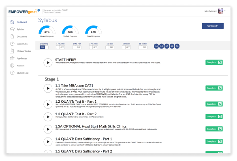The image size is (237, 161).
Task: Open the START HERE! lesson title
Action: pos(66,60)
